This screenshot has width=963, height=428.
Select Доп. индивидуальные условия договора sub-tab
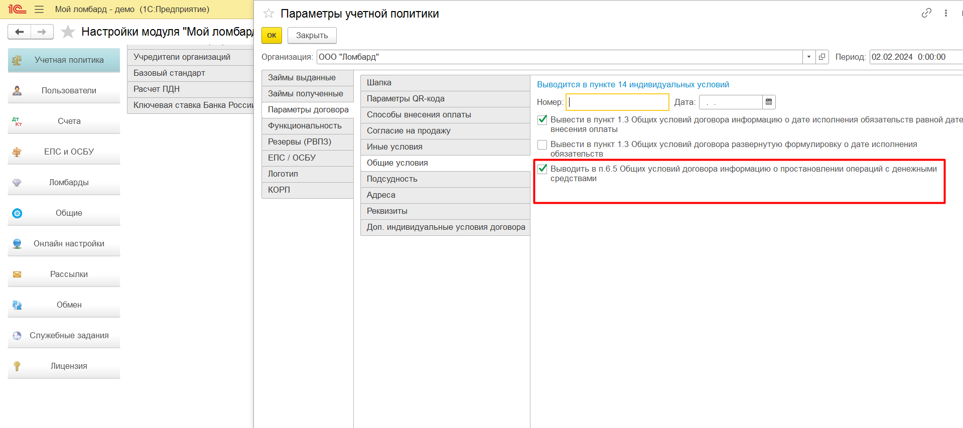pos(445,227)
